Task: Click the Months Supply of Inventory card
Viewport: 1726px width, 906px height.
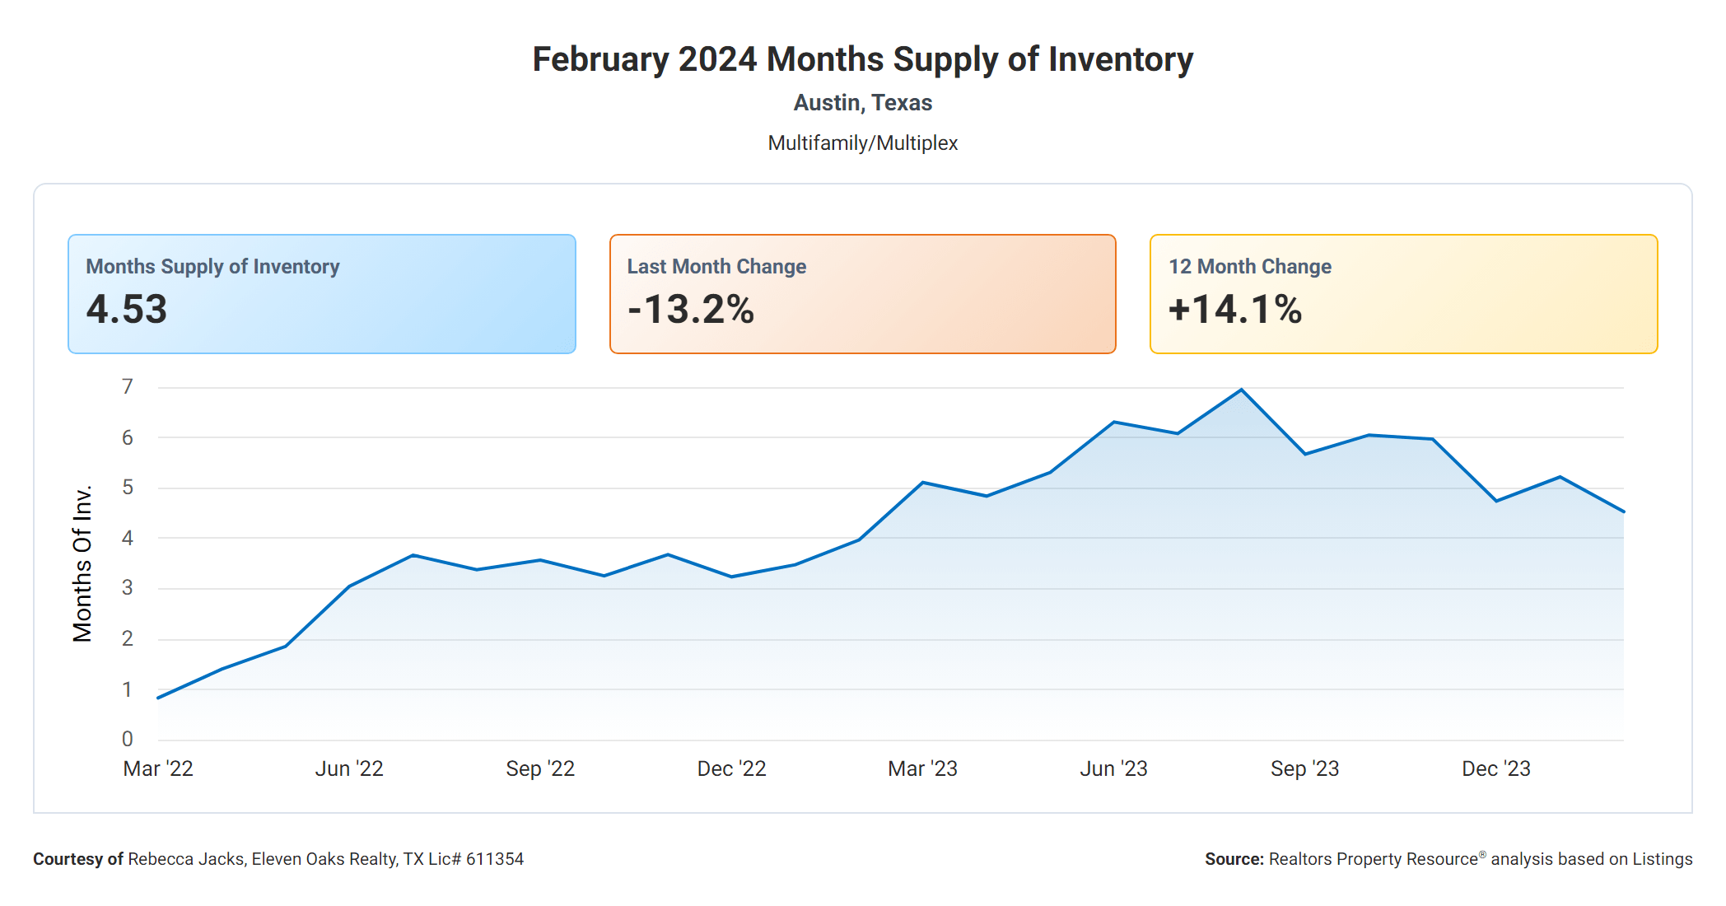Action: pyautogui.click(x=321, y=294)
